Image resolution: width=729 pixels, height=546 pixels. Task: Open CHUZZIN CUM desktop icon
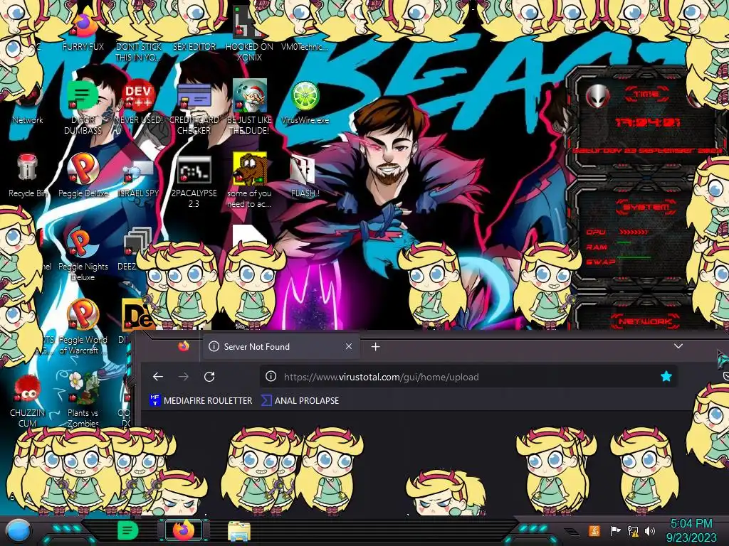28,401
